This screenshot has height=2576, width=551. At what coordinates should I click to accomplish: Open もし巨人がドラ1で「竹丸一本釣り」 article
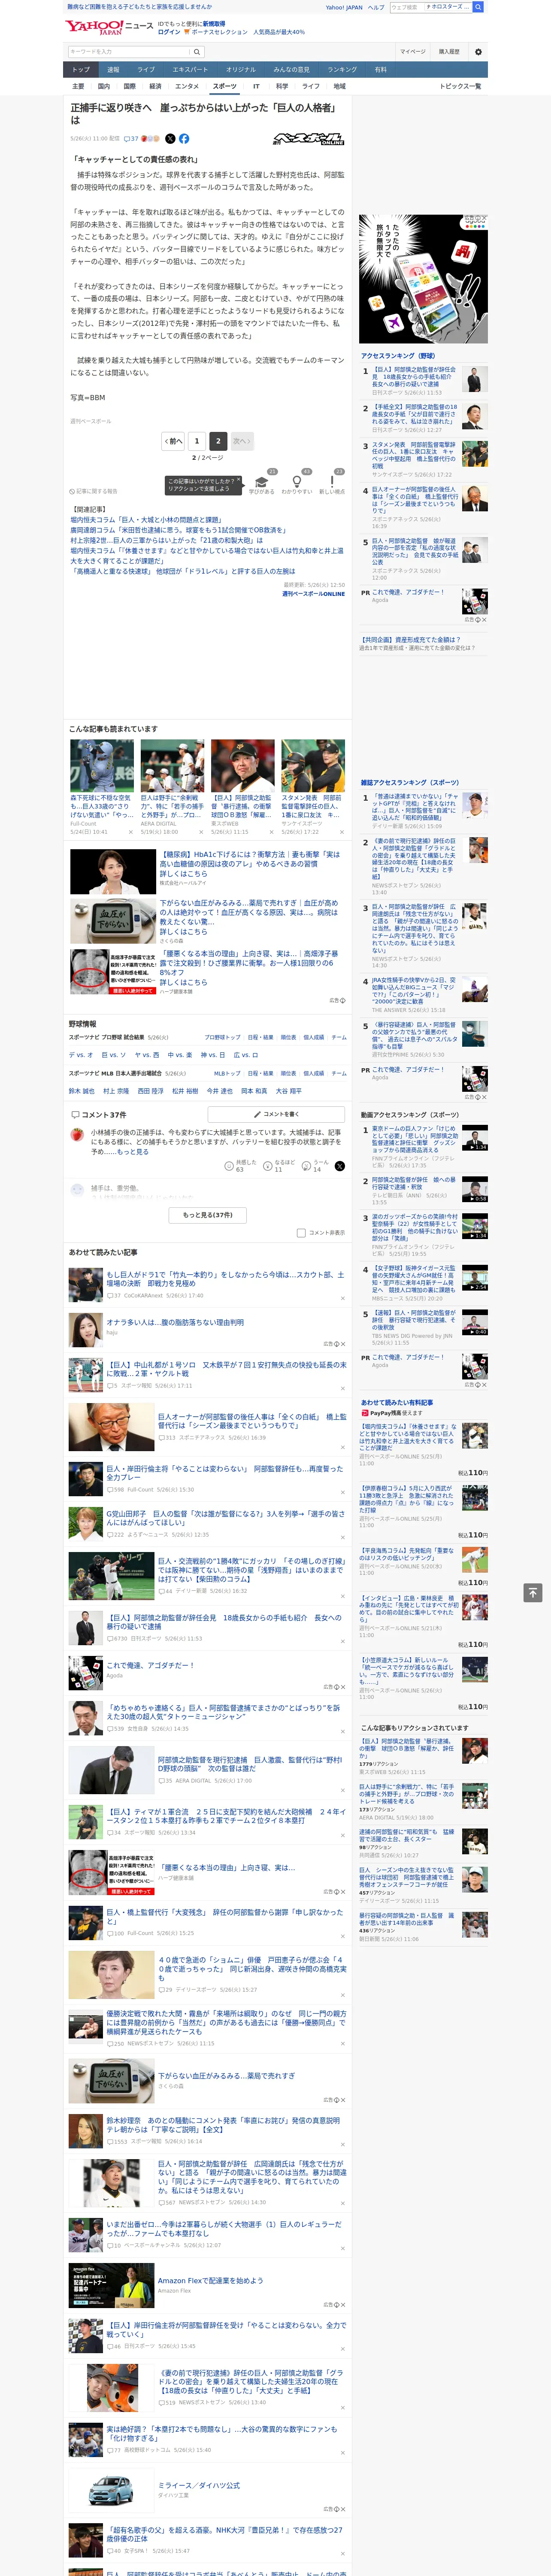coord(225,1279)
